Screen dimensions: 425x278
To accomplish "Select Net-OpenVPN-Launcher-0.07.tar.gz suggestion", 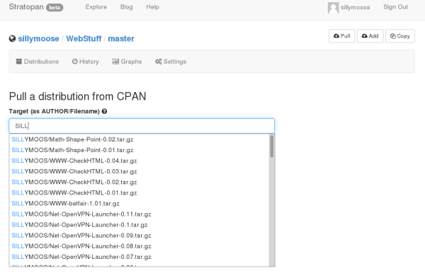I will coord(140,257).
